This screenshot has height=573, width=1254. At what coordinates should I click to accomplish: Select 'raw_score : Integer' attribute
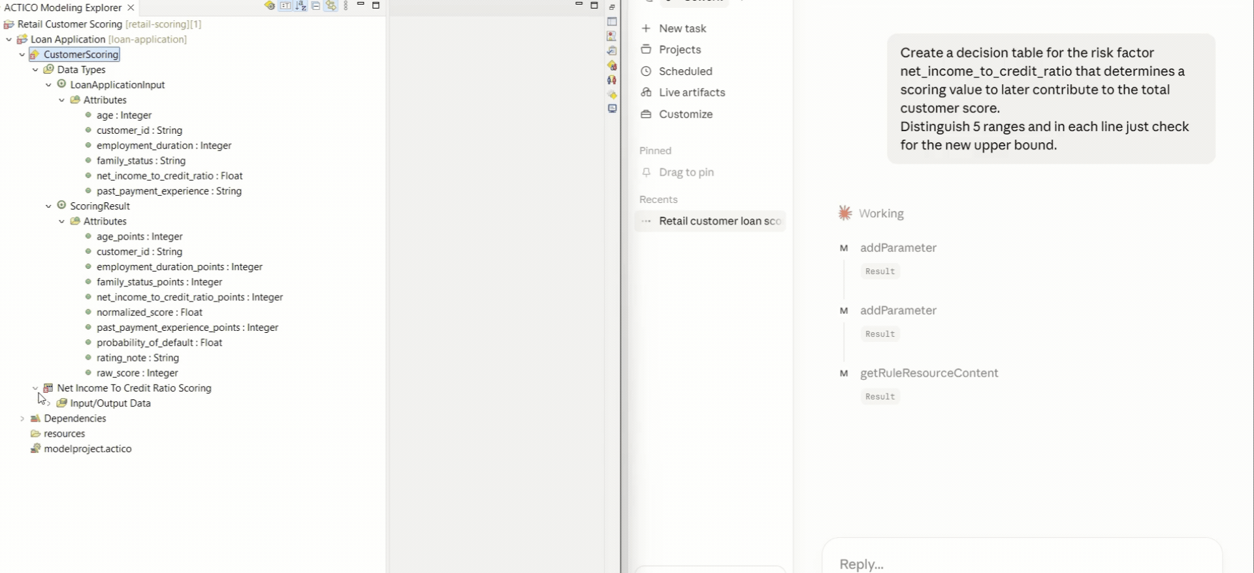[137, 373]
